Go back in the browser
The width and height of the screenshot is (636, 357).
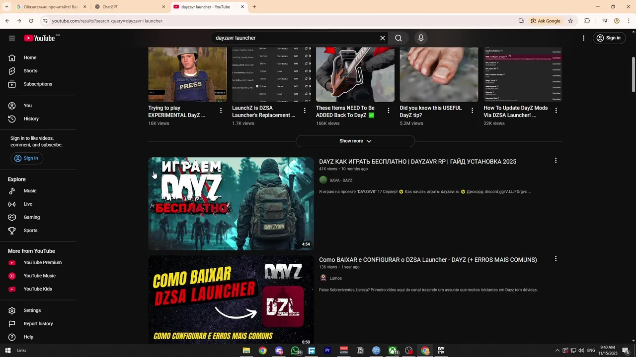(7, 21)
